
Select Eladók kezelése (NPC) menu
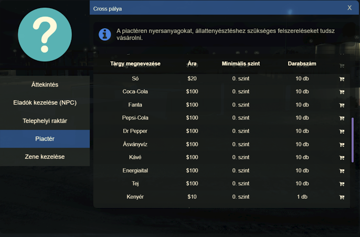coord(45,103)
